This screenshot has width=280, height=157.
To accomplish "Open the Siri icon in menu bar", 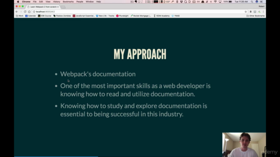I will point(257,2).
